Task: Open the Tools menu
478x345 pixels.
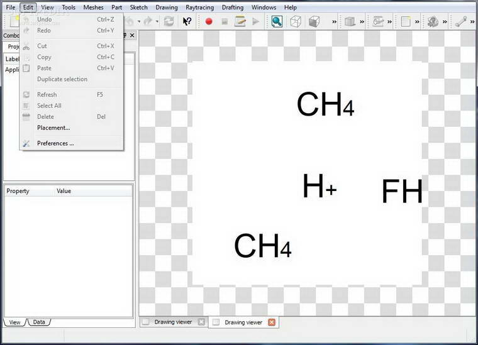Action: click(x=69, y=8)
